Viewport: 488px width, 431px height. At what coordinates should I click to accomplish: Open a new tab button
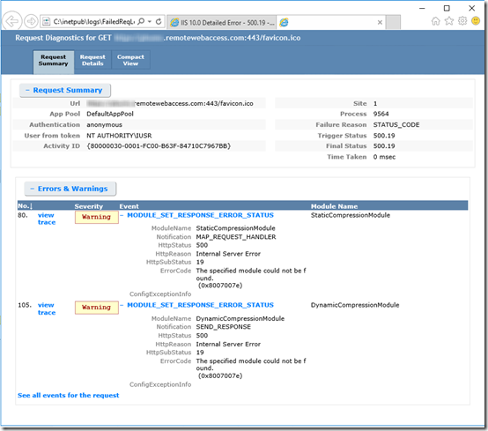(393, 22)
